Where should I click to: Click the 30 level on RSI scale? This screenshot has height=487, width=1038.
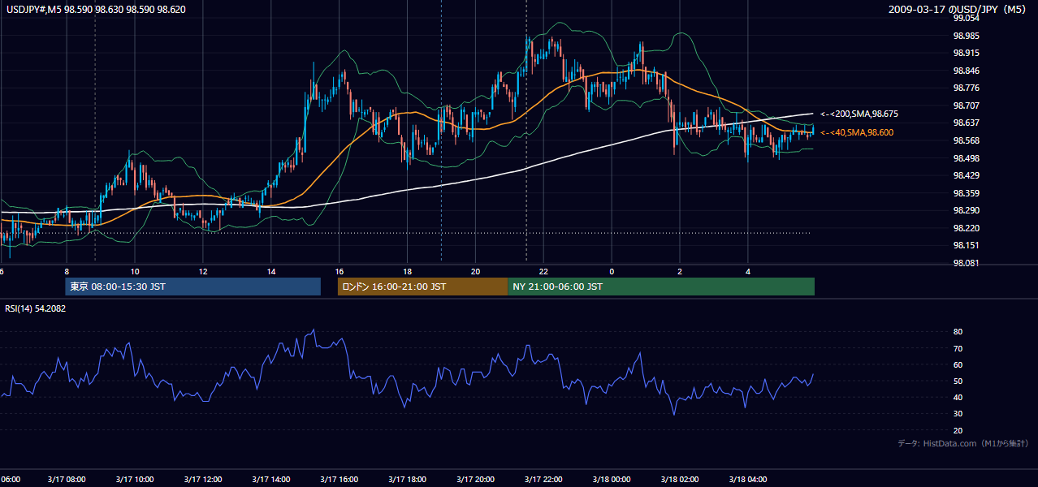(x=958, y=413)
